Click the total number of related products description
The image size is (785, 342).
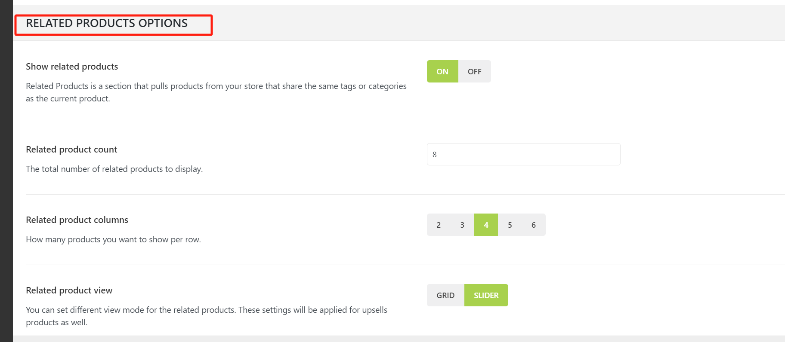click(x=114, y=169)
